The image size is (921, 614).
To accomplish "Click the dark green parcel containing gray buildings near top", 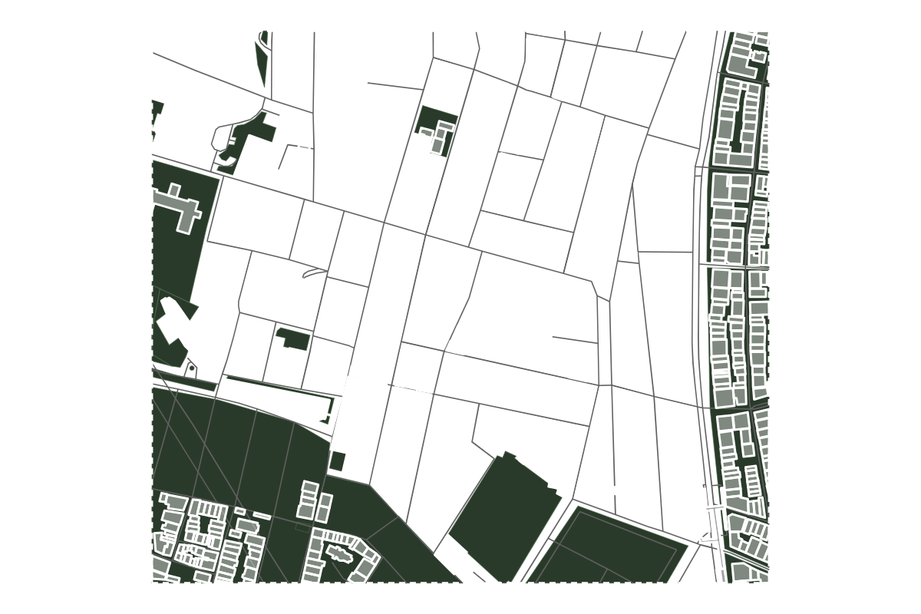I will pos(437,130).
